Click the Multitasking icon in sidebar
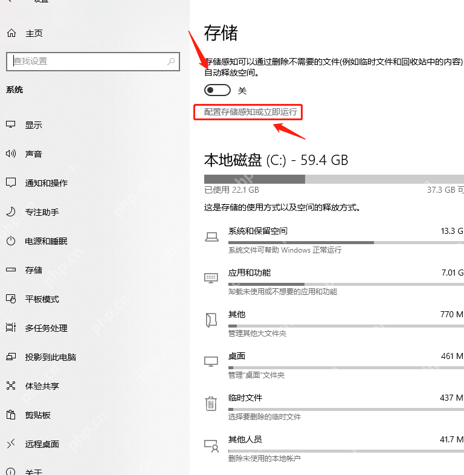Image resolution: width=464 pixels, height=475 pixels. pos(11,328)
